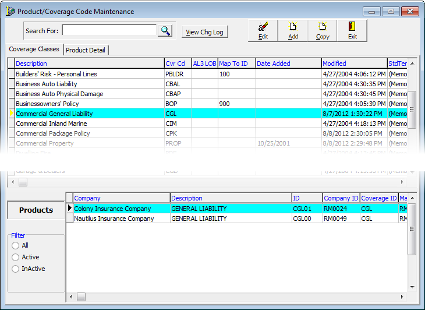The height and width of the screenshot is (310, 425).
Task: Click the 10/25/2001 date added cell
Action: pyautogui.click(x=288, y=143)
